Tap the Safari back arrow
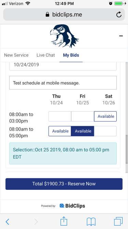This screenshot has width=128, height=229. pos(8,222)
